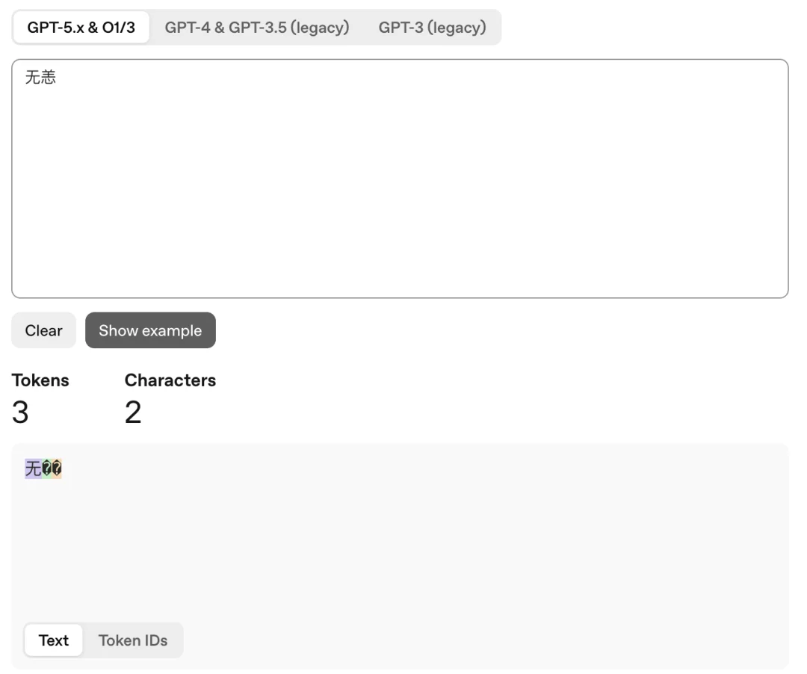Click the token count number 3
The height and width of the screenshot is (674, 807).
(20, 412)
